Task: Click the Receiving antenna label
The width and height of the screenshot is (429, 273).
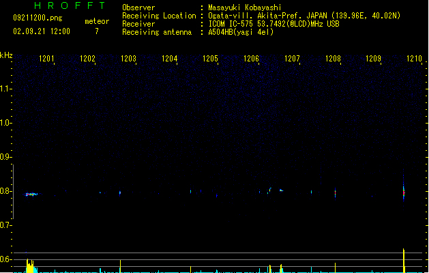Action: tap(157, 32)
